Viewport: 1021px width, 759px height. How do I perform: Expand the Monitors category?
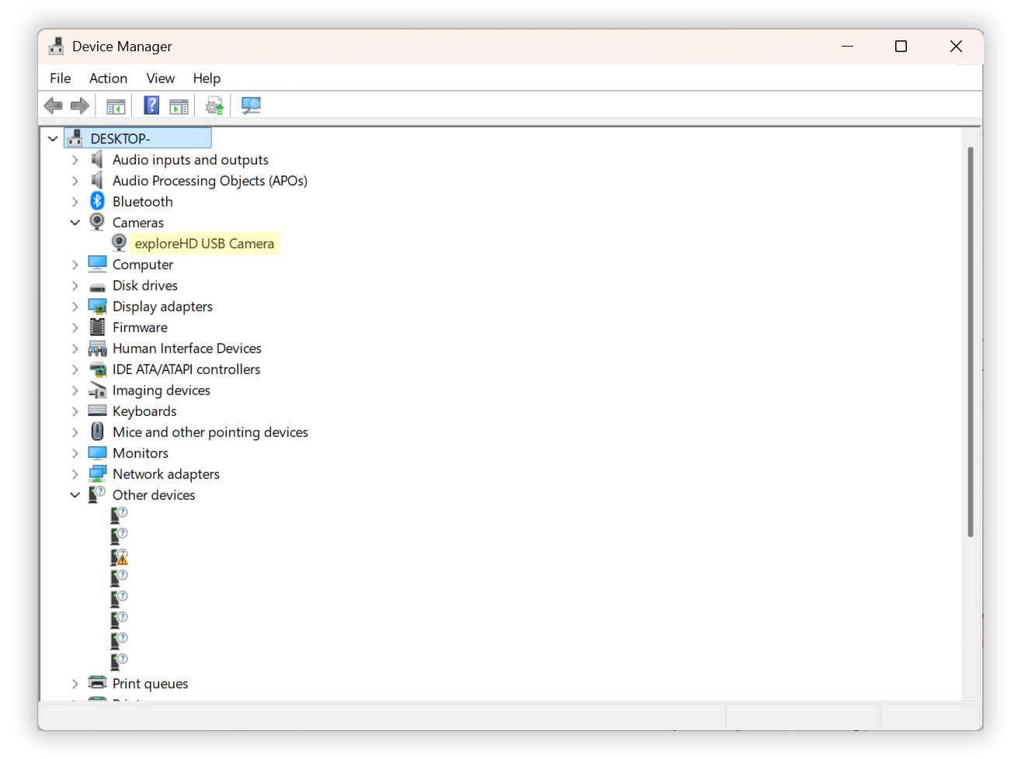(75, 453)
